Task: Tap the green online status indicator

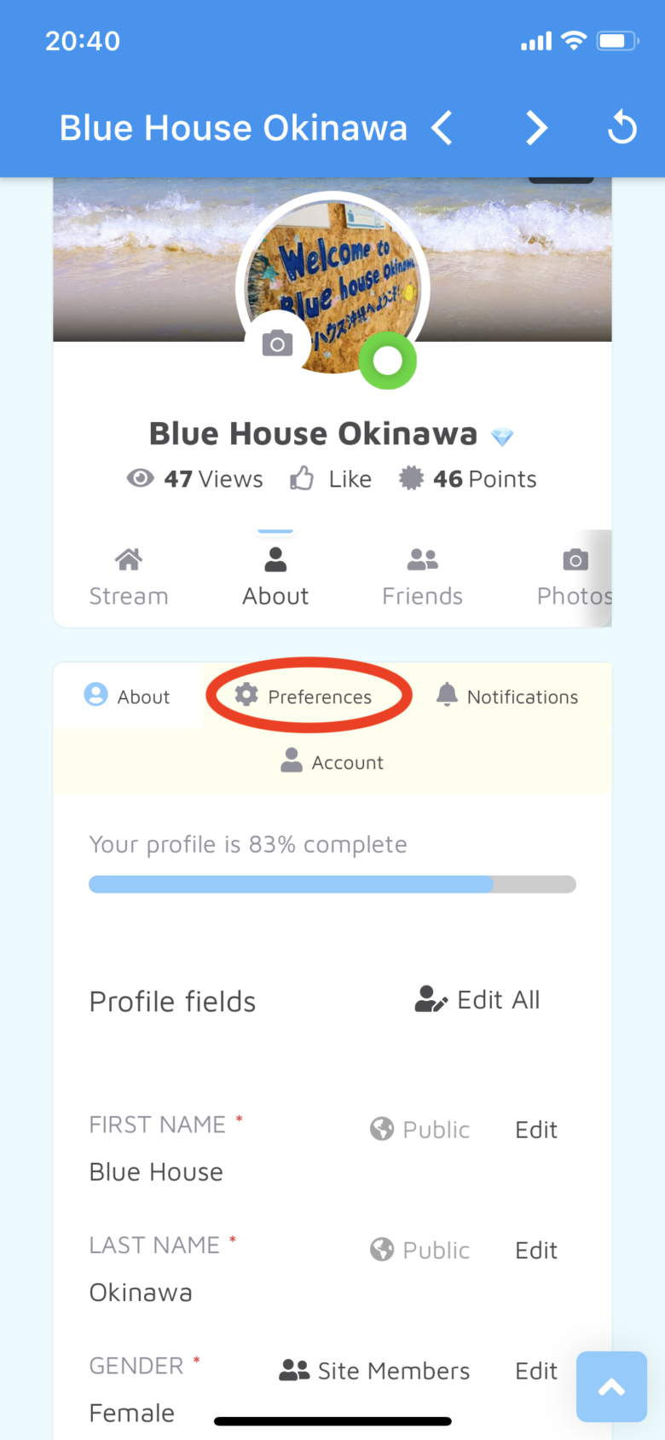Action: [x=388, y=361]
